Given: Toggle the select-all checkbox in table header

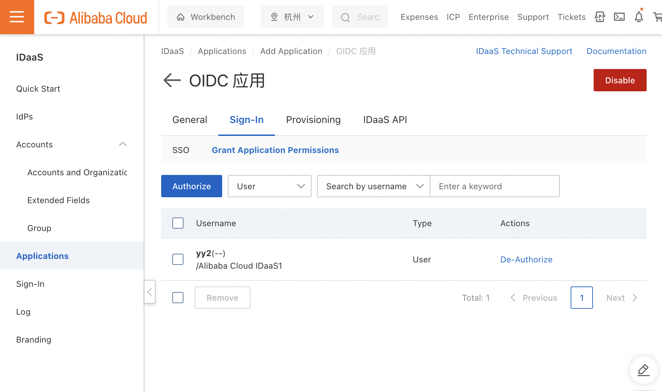Looking at the screenshot, I should pos(178,223).
